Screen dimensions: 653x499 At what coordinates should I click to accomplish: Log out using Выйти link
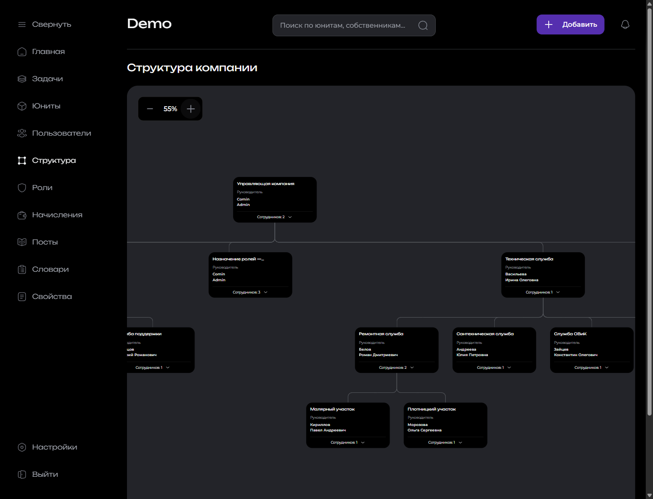(45, 475)
